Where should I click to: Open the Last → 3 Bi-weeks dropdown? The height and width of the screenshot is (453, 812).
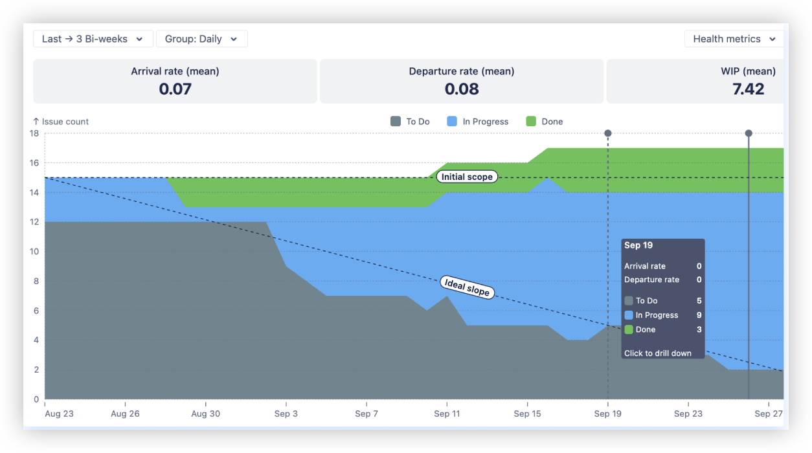tap(92, 39)
